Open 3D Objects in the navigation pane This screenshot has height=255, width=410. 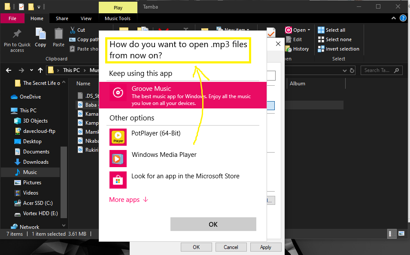(x=31, y=121)
